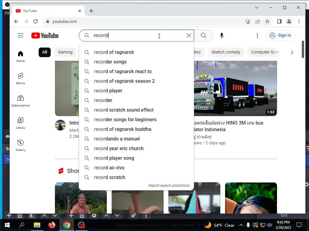Open the tab search dropdown arrow

tap(257, 8)
